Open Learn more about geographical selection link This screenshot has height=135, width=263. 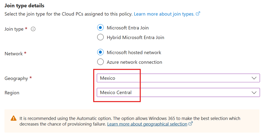click(147, 124)
